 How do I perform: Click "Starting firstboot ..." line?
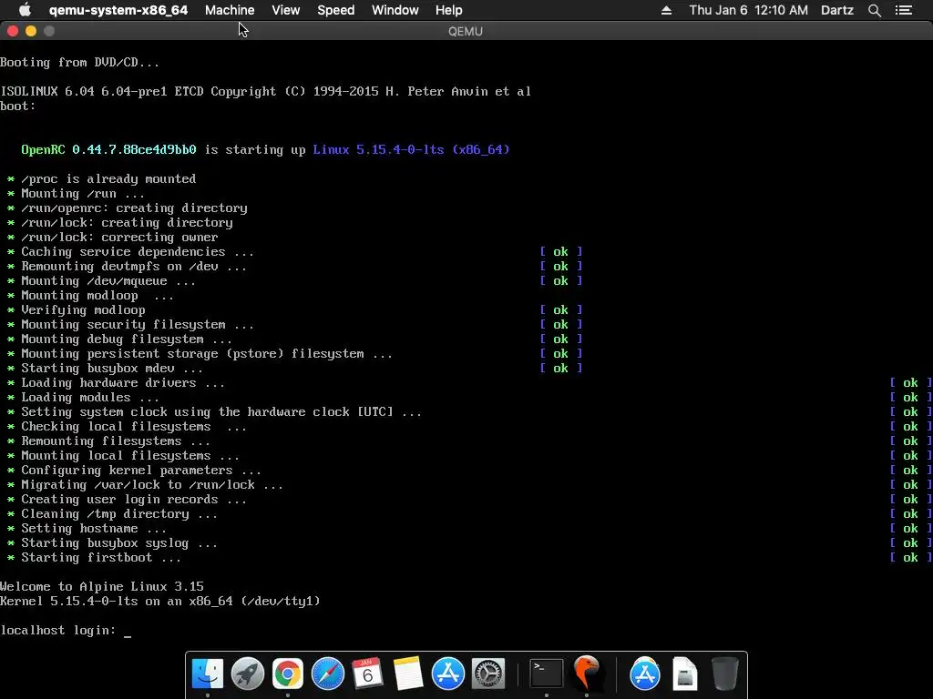coord(101,558)
